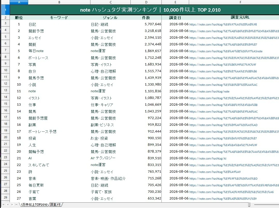The image size is (279, 208).
Task: Click the genre cell 音楽・映画・作品紹介
Action: coord(108,178)
